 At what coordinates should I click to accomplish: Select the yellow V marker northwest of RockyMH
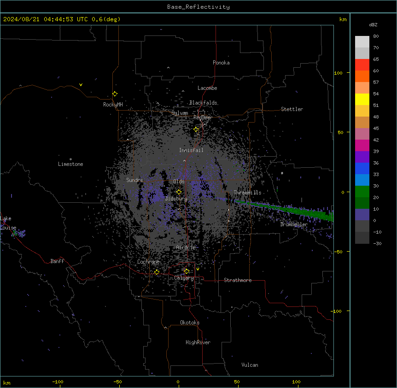pyautogui.click(x=81, y=85)
